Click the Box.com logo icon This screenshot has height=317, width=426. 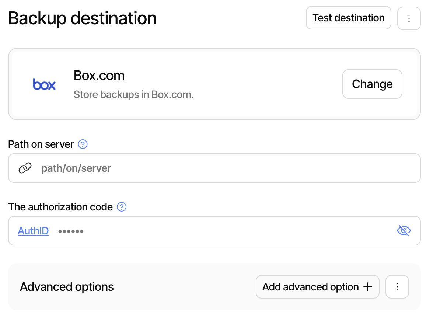click(44, 84)
